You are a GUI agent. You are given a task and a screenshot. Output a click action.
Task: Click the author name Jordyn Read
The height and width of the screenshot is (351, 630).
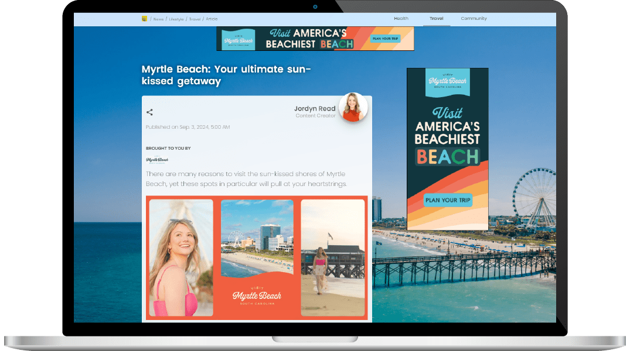point(315,108)
